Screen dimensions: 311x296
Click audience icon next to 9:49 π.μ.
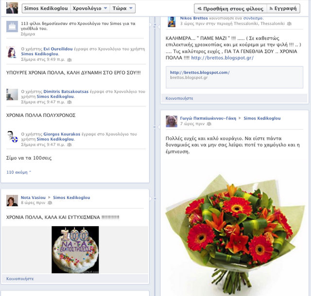click(69, 60)
